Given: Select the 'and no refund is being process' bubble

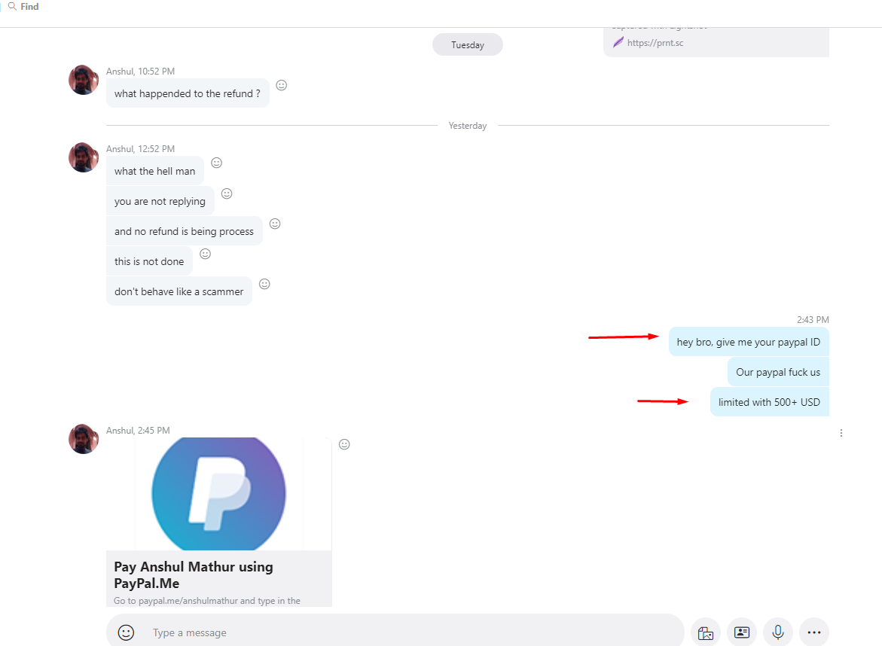Looking at the screenshot, I should click(x=184, y=231).
